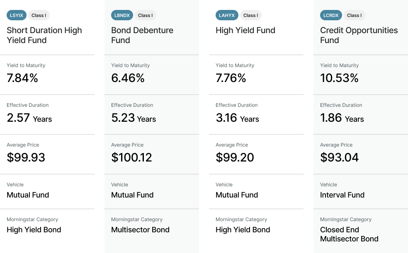Open the Bond Debenture Fund title
This screenshot has height=253, width=408.
pyautogui.click(x=142, y=35)
